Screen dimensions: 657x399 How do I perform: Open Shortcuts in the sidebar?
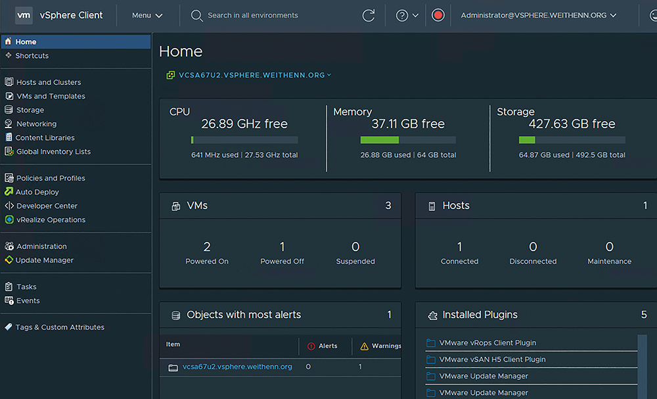32,56
